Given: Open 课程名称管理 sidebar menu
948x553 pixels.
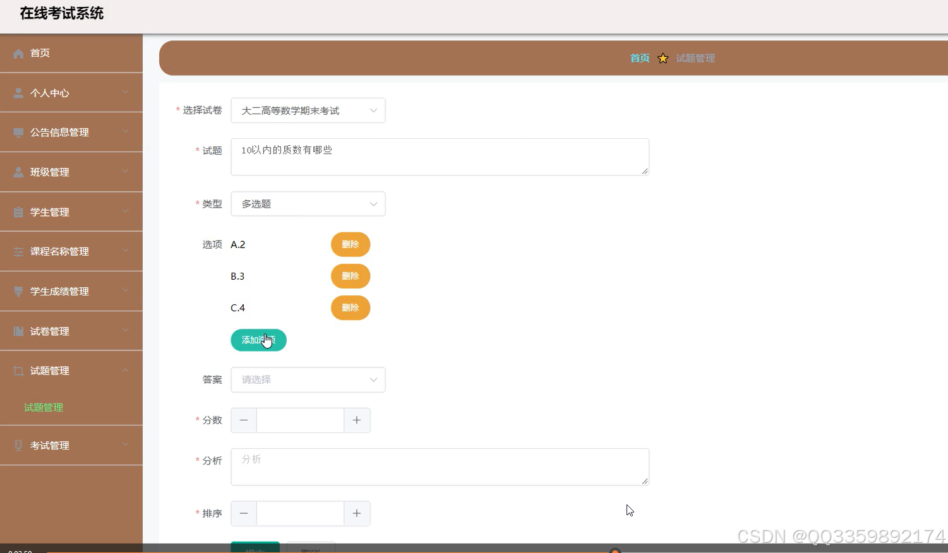Looking at the screenshot, I should 71,252.
